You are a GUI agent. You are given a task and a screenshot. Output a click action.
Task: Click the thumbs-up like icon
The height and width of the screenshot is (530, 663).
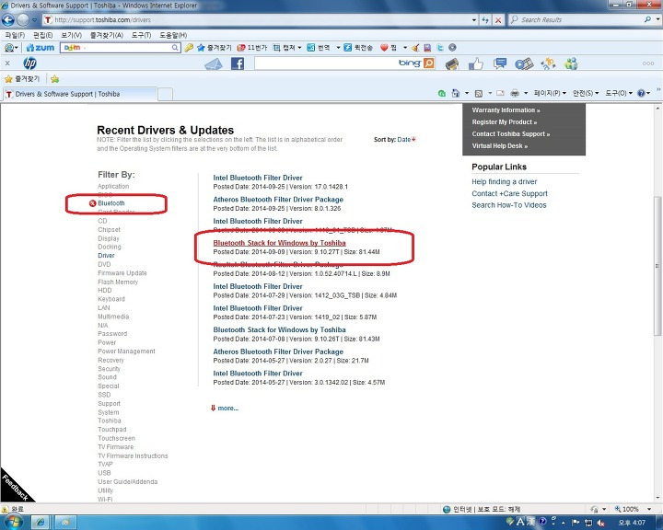[476, 63]
